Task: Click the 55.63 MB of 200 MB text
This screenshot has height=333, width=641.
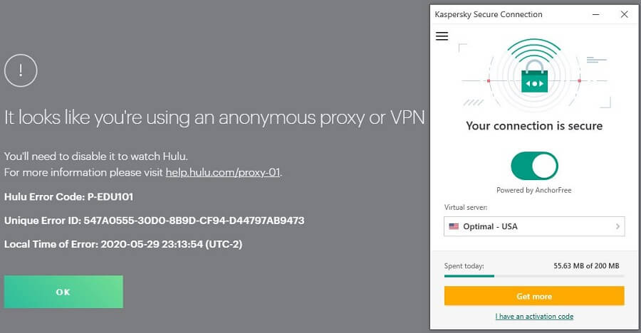Action: [586, 266]
